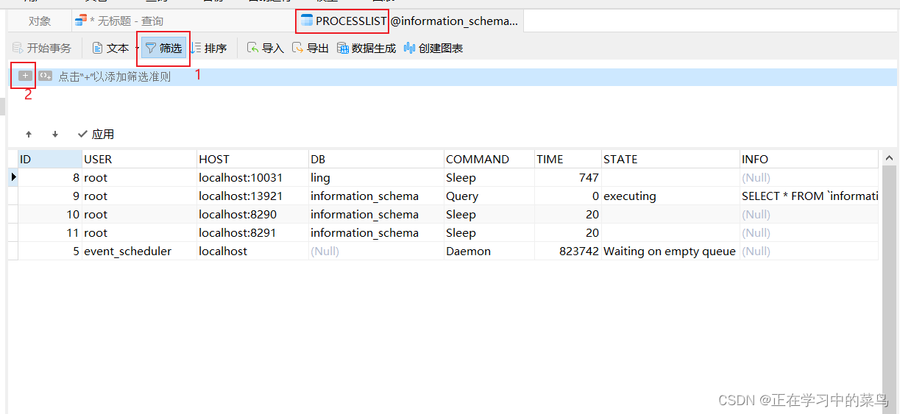Click the 开始事务 begin transaction button
Screen dimensions: 900x414
coord(42,49)
